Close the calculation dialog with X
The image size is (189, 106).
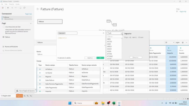point(103,33)
